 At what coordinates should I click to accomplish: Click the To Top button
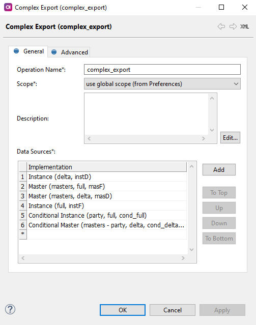[219, 193]
